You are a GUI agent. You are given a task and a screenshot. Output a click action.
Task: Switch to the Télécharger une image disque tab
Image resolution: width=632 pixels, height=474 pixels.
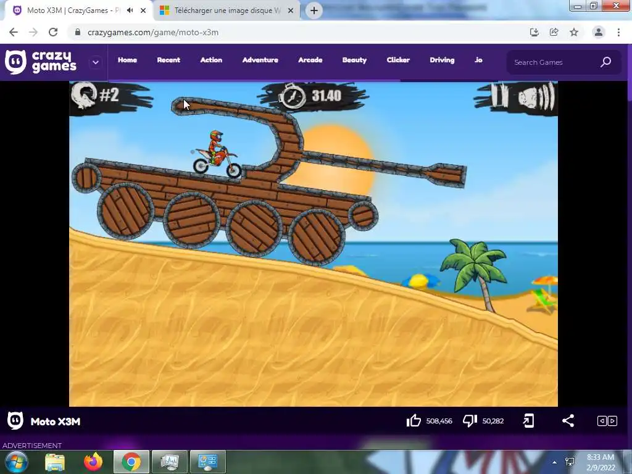[x=227, y=10]
